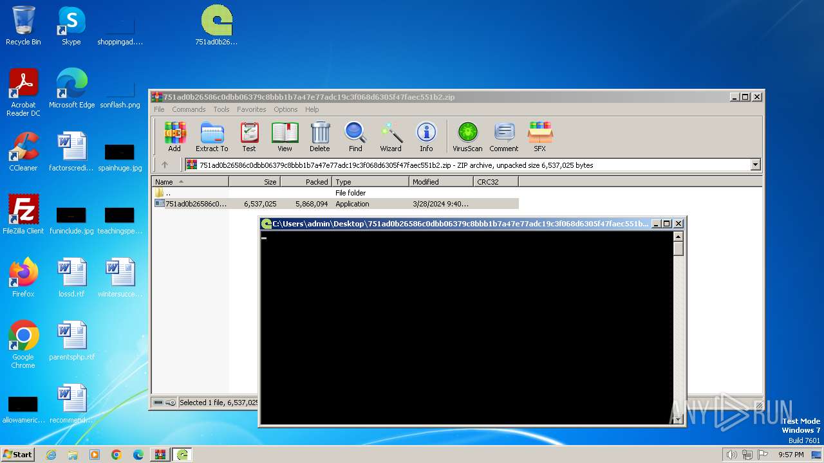The image size is (824, 463).
Task: Open the Find magnifier tool
Action: point(355,137)
